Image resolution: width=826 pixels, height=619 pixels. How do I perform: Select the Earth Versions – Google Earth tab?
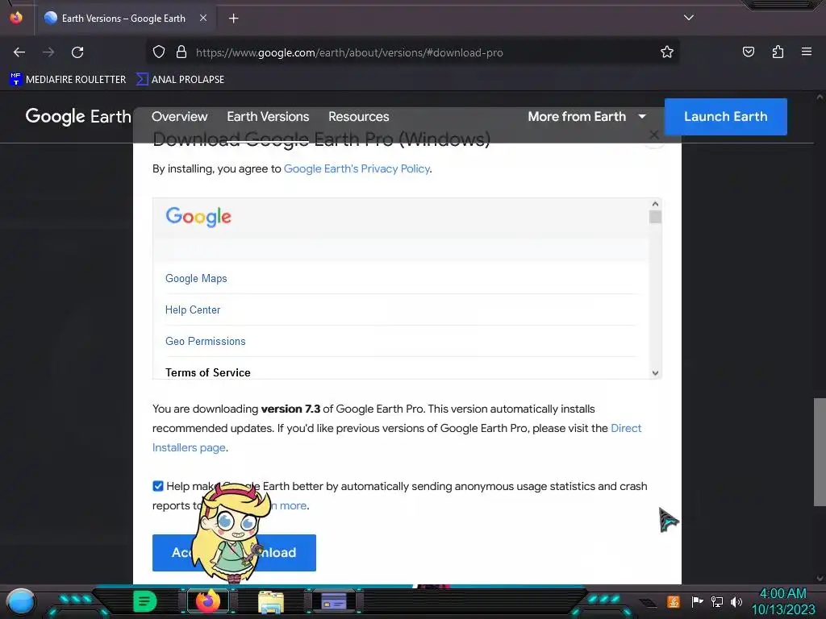pyautogui.click(x=123, y=19)
